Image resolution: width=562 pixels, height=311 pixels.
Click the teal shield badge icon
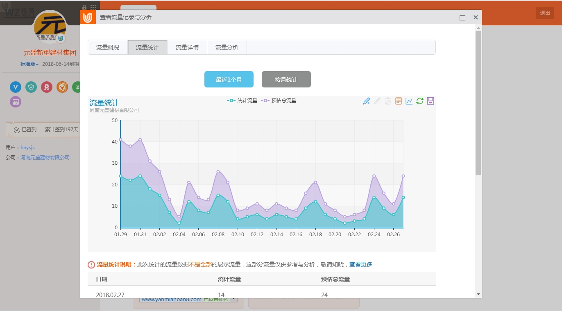tap(31, 87)
